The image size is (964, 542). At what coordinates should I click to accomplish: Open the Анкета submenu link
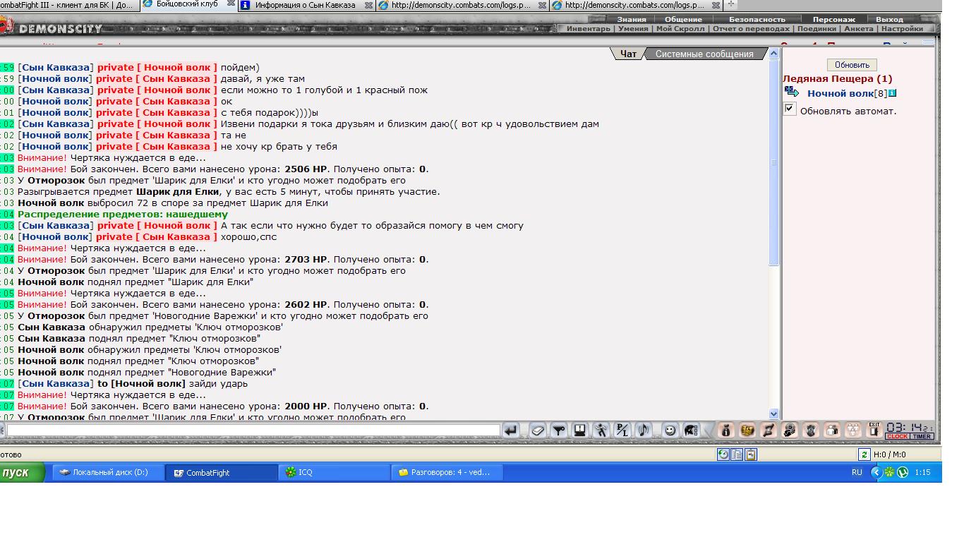point(859,29)
